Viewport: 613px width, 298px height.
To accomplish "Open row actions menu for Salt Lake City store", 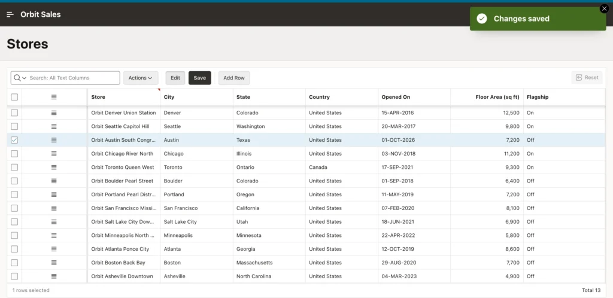I will pos(54,221).
